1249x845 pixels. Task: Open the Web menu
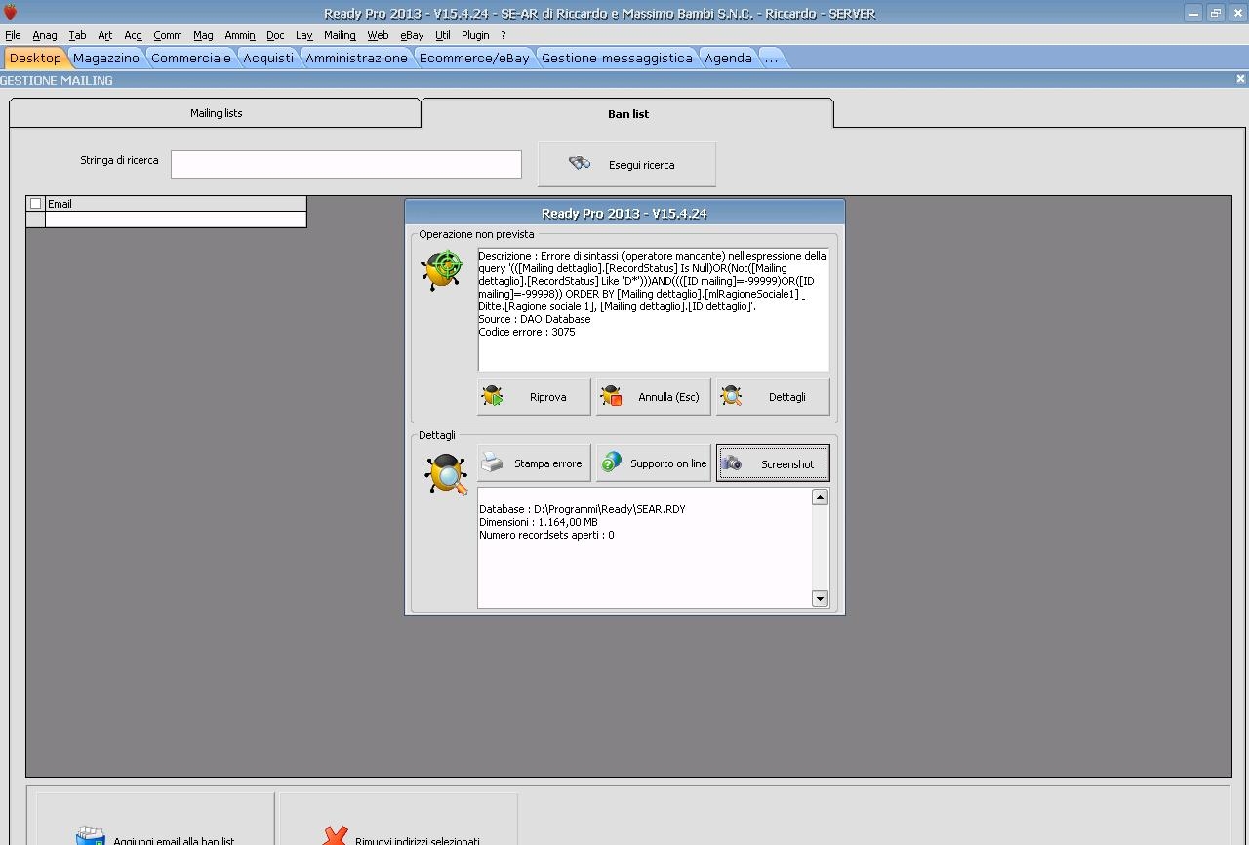click(x=378, y=35)
